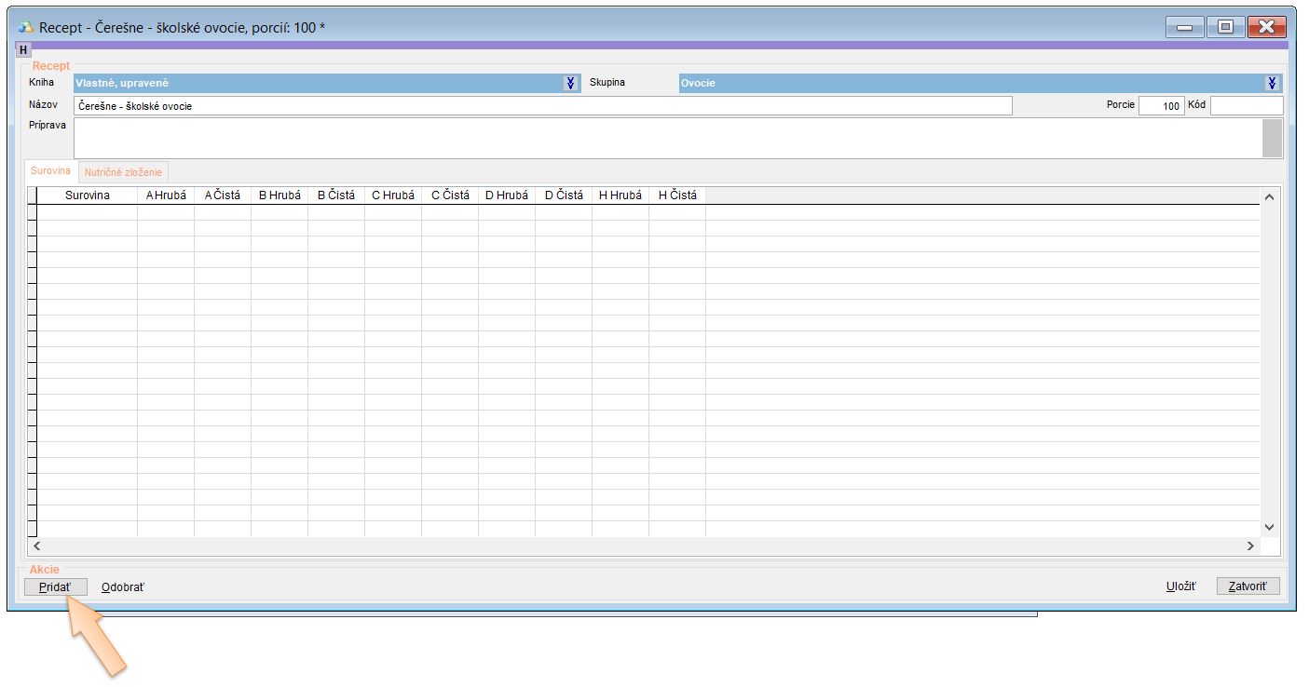The width and height of the screenshot is (1309, 687).
Task: Click the Odobrať button
Action: (123, 586)
